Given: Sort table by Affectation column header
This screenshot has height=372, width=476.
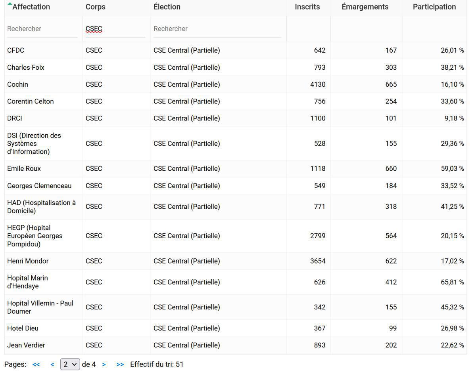Looking at the screenshot, I should [x=31, y=7].
